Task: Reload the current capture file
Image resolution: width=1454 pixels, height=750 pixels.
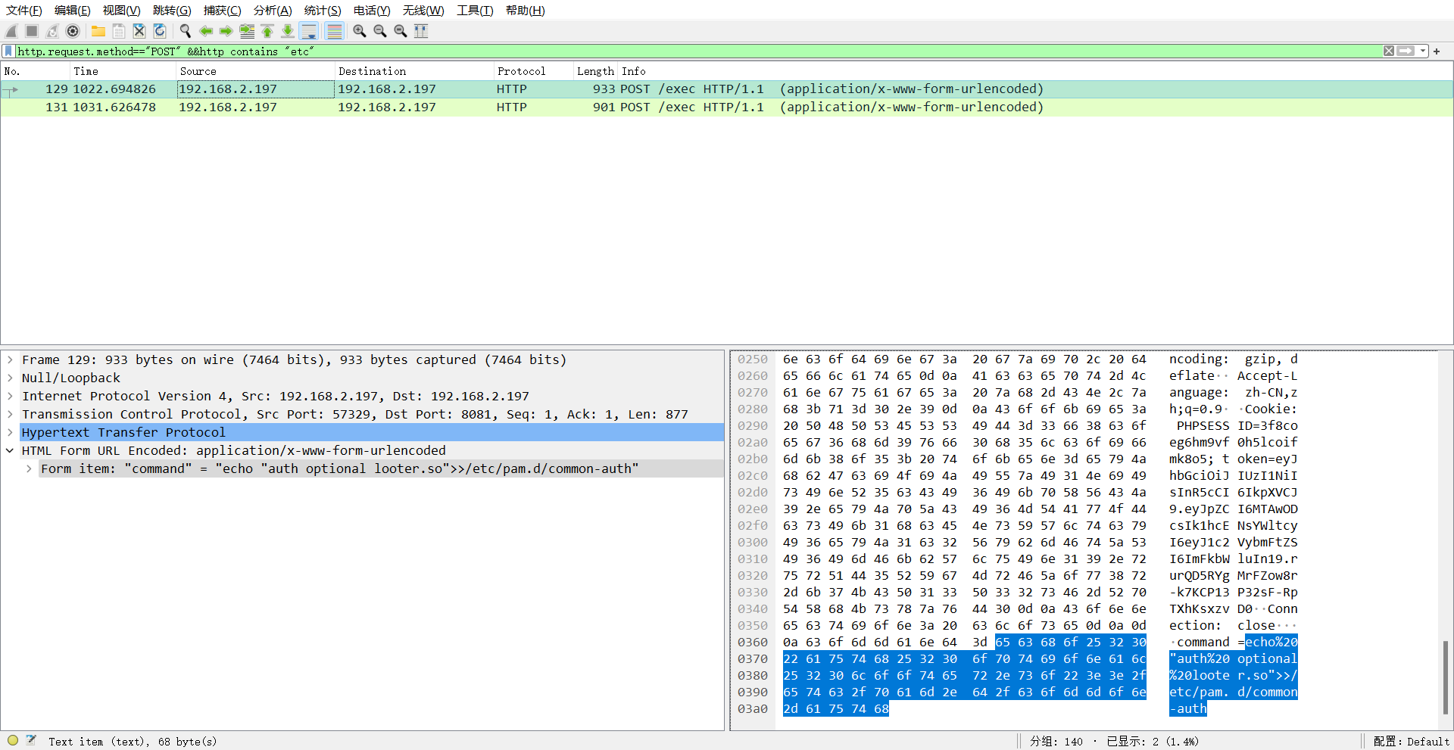Action: coord(159,31)
